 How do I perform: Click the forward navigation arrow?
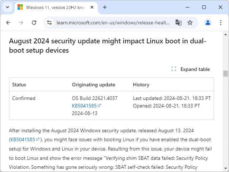click(x=21, y=23)
